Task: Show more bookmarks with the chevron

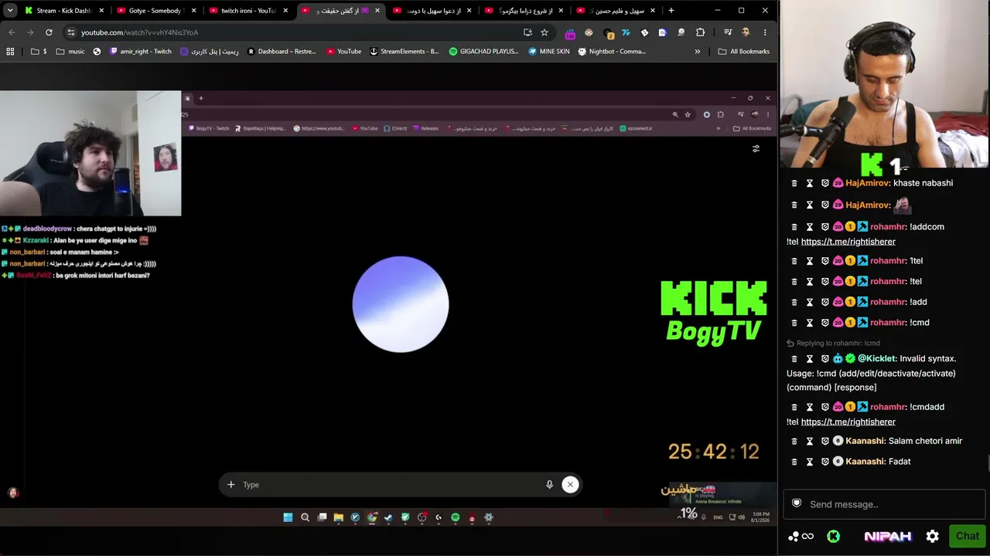Action: click(697, 52)
